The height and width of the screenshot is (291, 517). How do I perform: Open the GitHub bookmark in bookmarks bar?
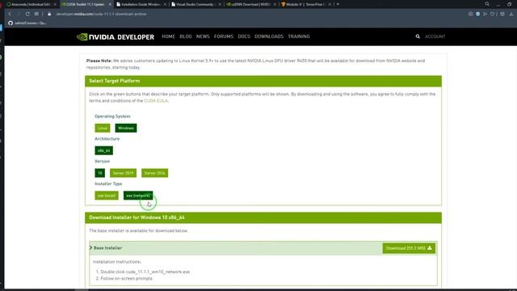[x=27, y=23]
